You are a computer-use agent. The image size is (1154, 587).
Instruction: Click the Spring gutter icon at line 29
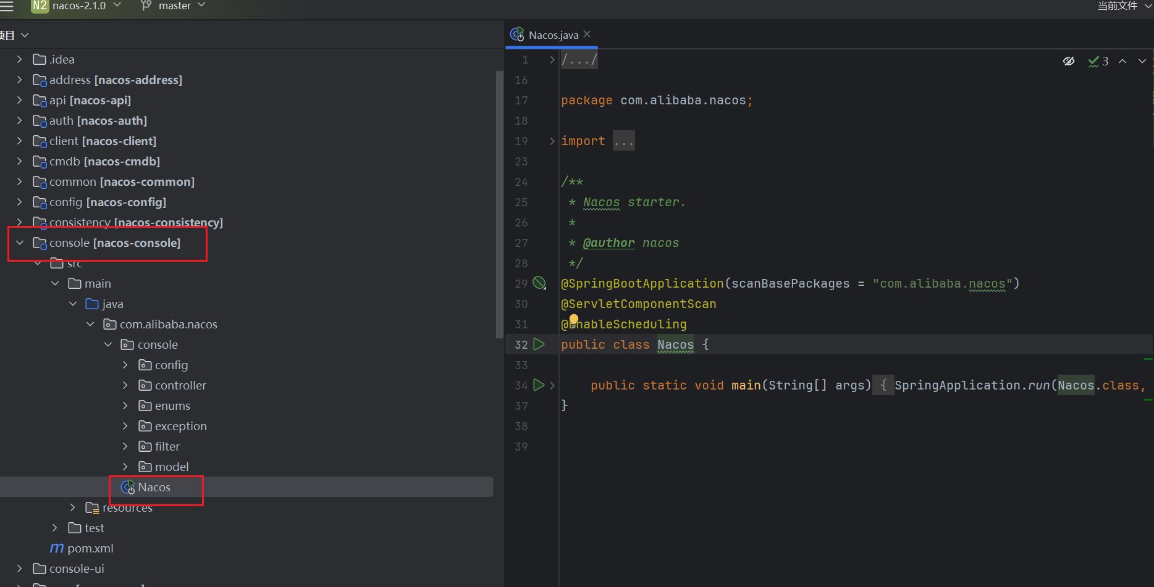pyautogui.click(x=539, y=283)
